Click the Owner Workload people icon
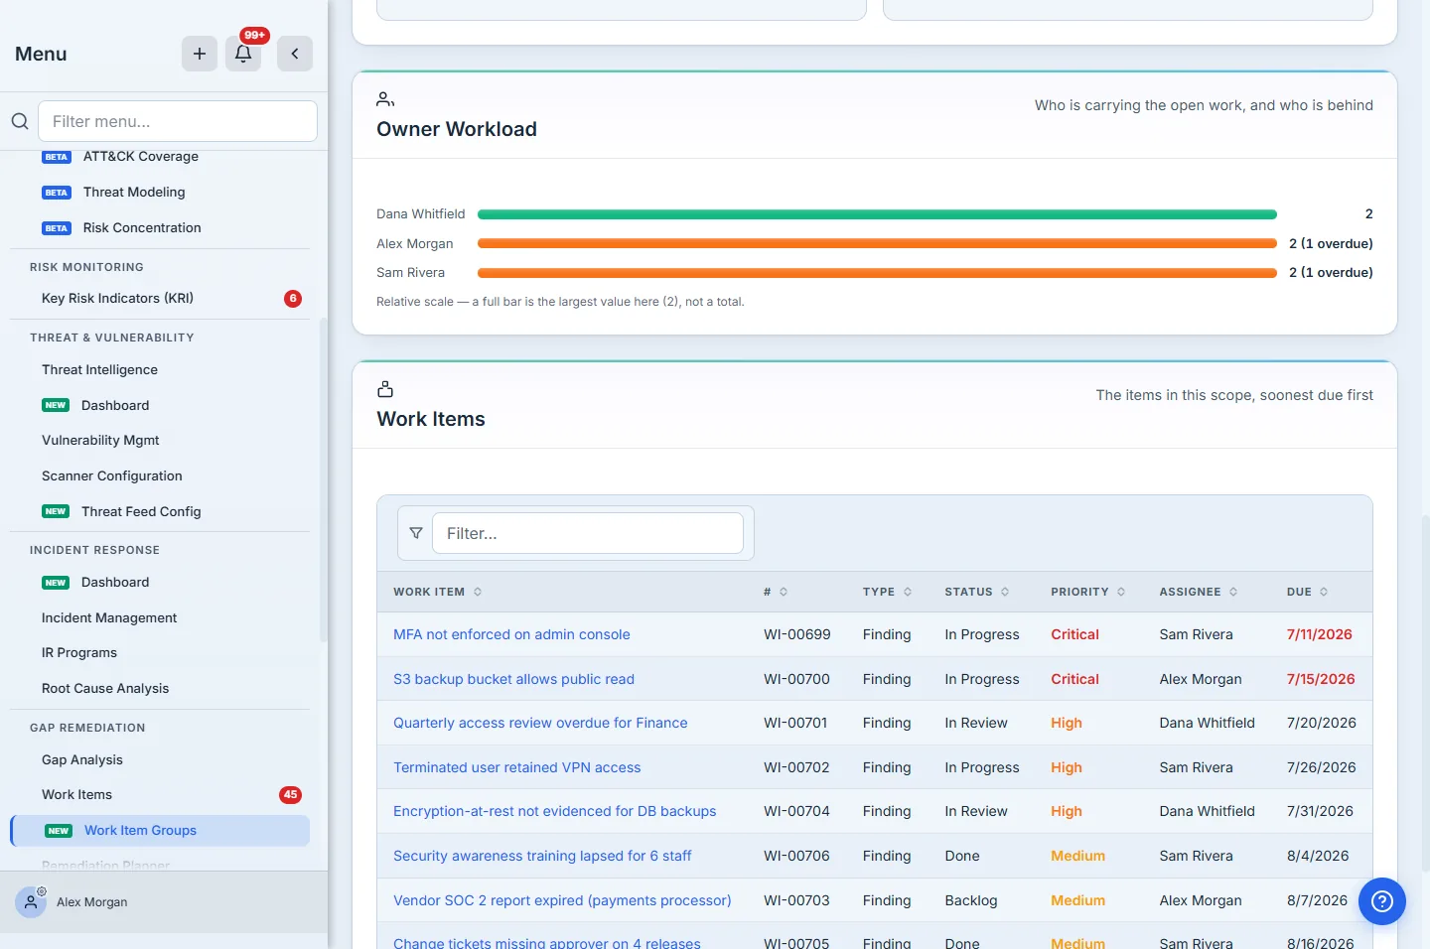The width and height of the screenshot is (1430, 949). (385, 99)
